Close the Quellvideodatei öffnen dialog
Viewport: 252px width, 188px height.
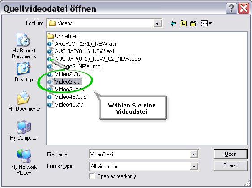coord(243,9)
